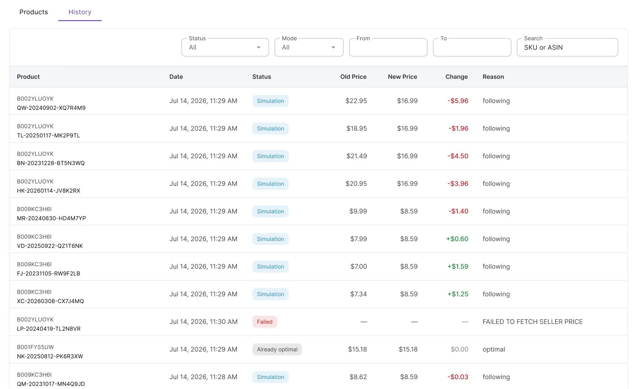The height and width of the screenshot is (389, 637).
Task: Click the -$4.50 change value
Action: point(458,156)
